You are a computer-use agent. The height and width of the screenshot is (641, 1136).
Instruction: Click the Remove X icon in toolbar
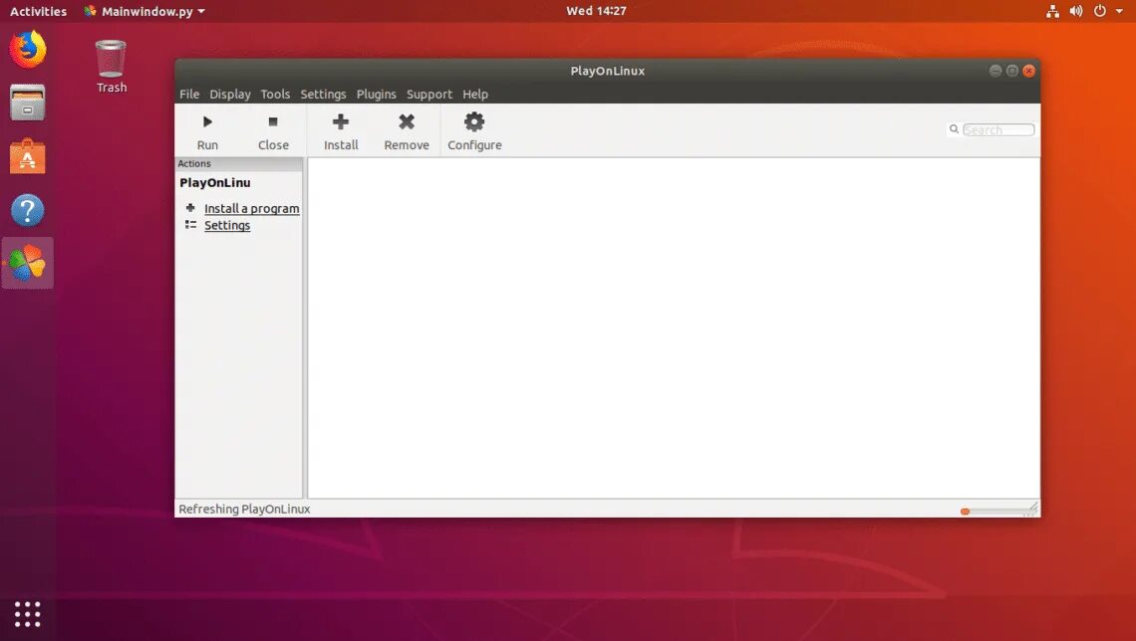pos(407,121)
